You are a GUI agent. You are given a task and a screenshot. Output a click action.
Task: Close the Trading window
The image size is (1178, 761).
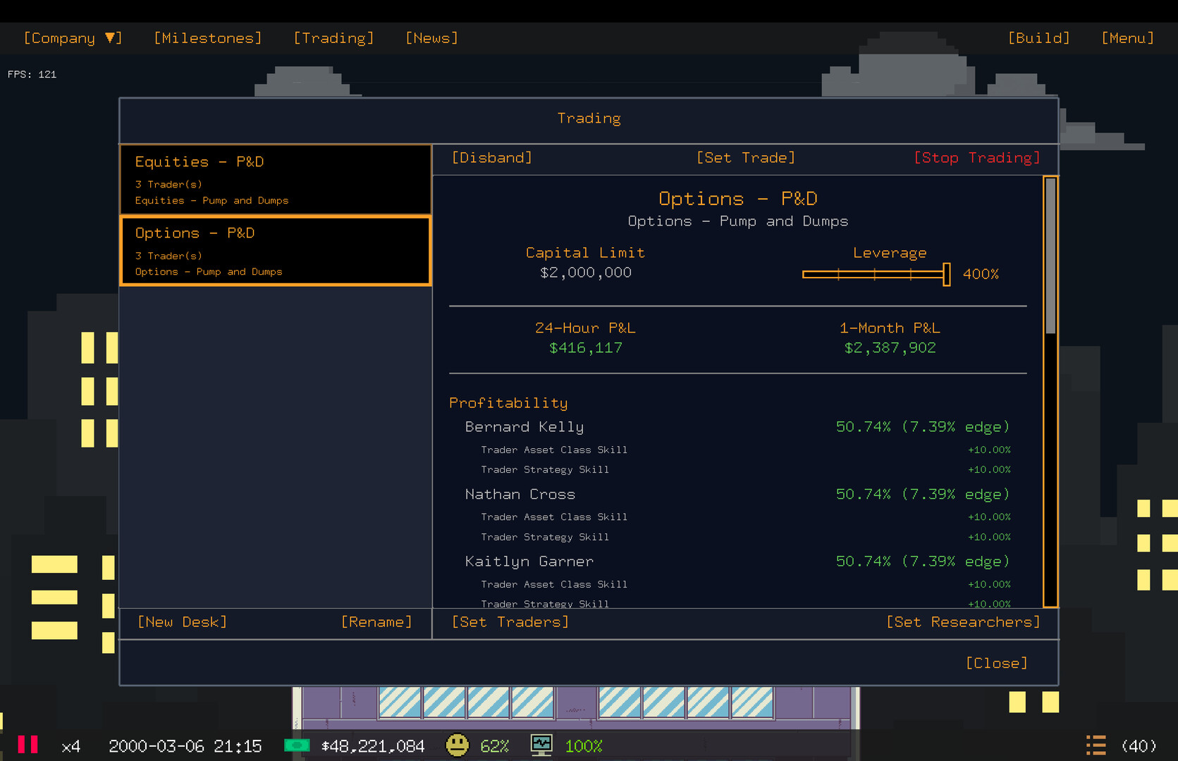996,663
